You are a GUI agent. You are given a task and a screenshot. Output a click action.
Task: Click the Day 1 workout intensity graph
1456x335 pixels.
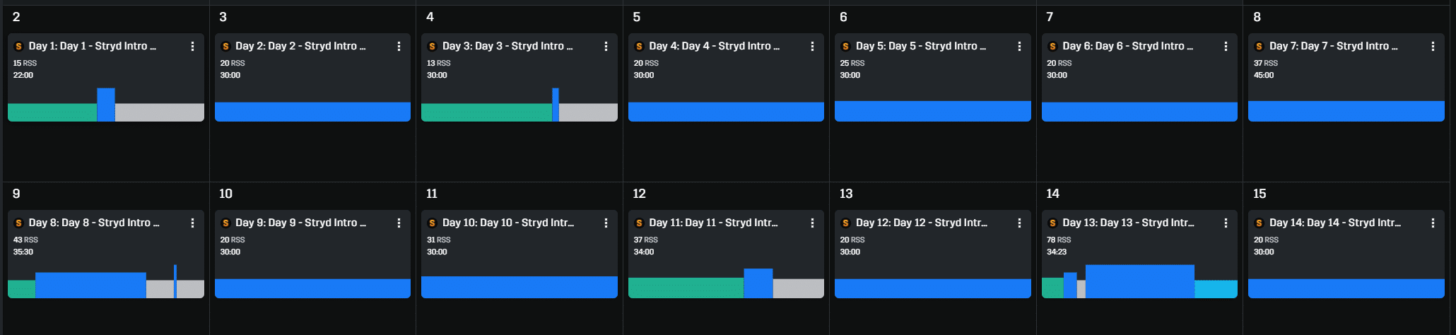point(106,105)
